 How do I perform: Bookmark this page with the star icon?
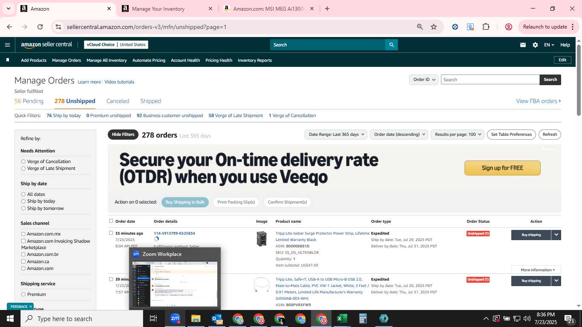(x=434, y=27)
